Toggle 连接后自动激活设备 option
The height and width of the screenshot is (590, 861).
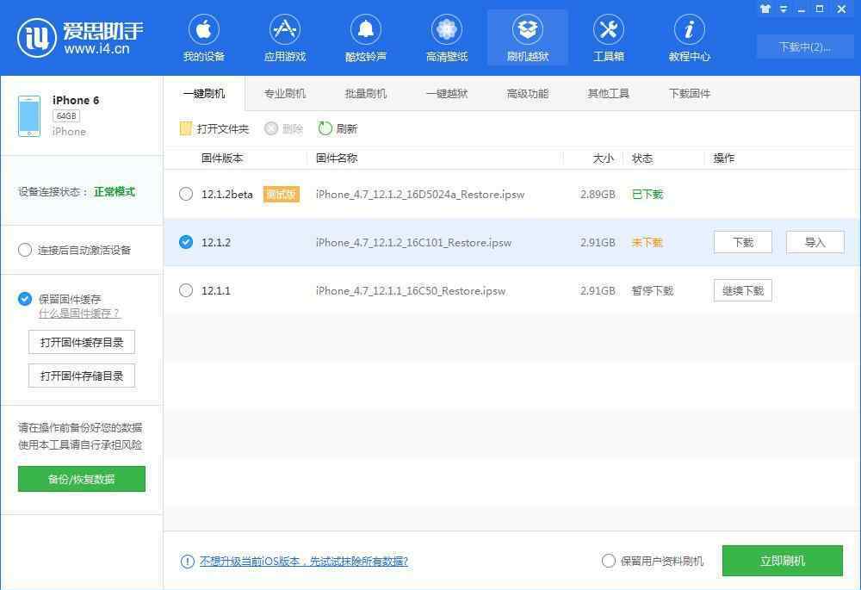pyautogui.click(x=25, y=251)
